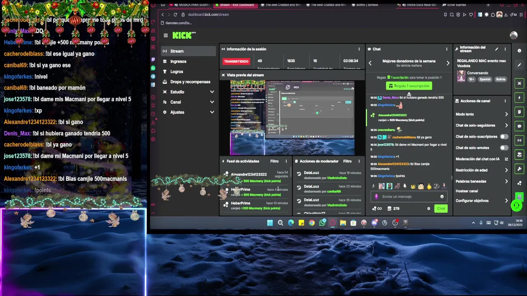Open Palabras baneadas chevron
The image size is (527, 296).
(x=506, y=181)
